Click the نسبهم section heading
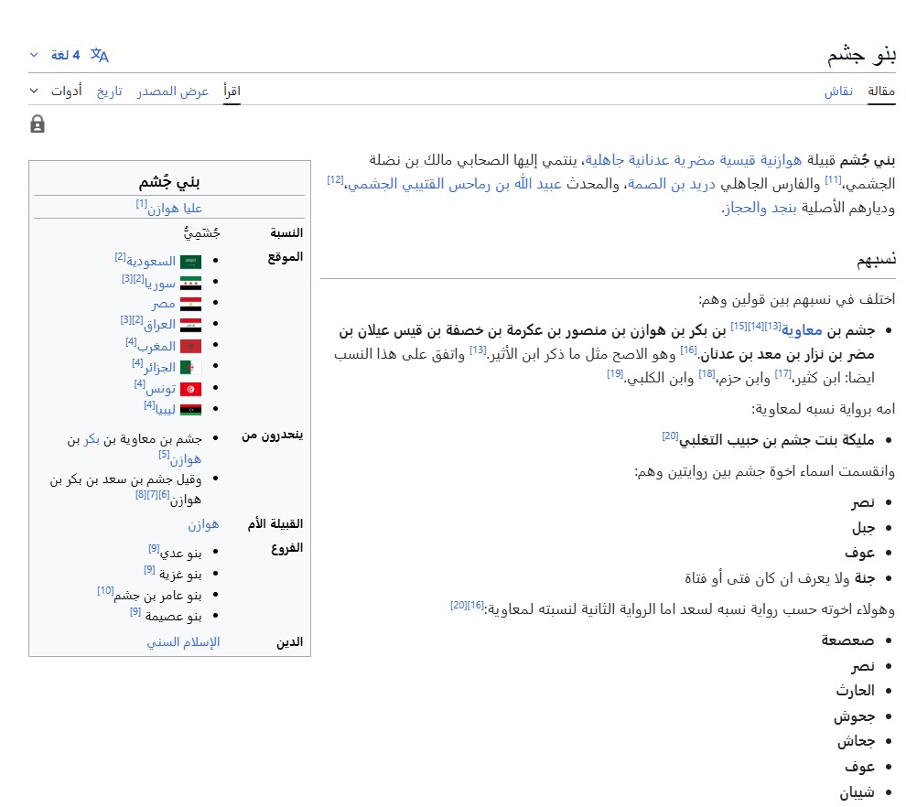This screenshot has width=906, height=807. click(876, 261)
